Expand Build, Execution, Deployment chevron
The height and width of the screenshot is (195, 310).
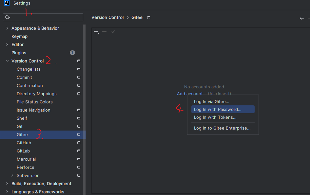(7, 184)
